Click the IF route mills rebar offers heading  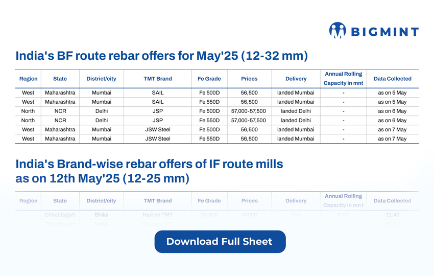(149, 171)
